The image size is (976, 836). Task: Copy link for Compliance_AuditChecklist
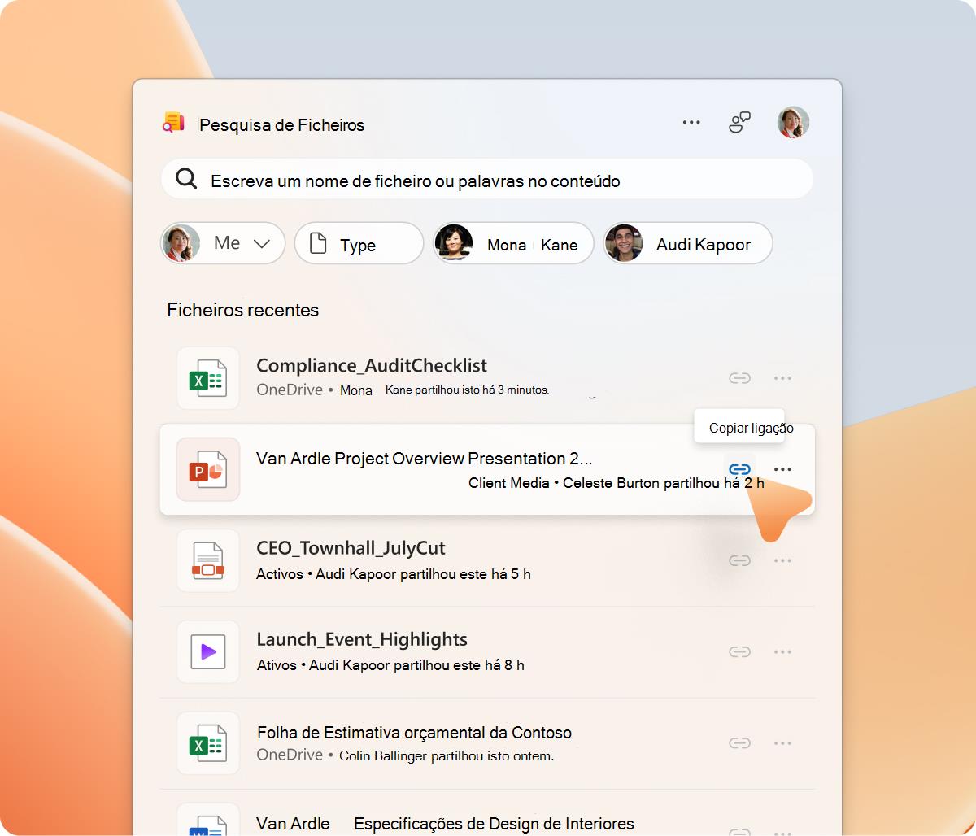tap(739, 378)
